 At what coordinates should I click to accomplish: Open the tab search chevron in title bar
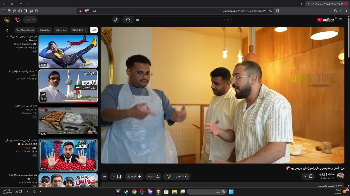[x=27, y=4]
